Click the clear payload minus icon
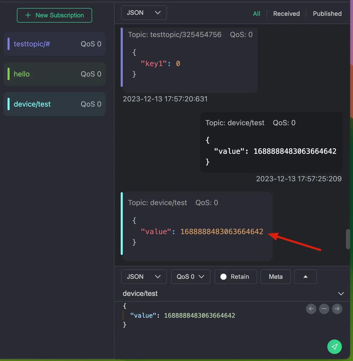The image size is (353, 361). 324,309
